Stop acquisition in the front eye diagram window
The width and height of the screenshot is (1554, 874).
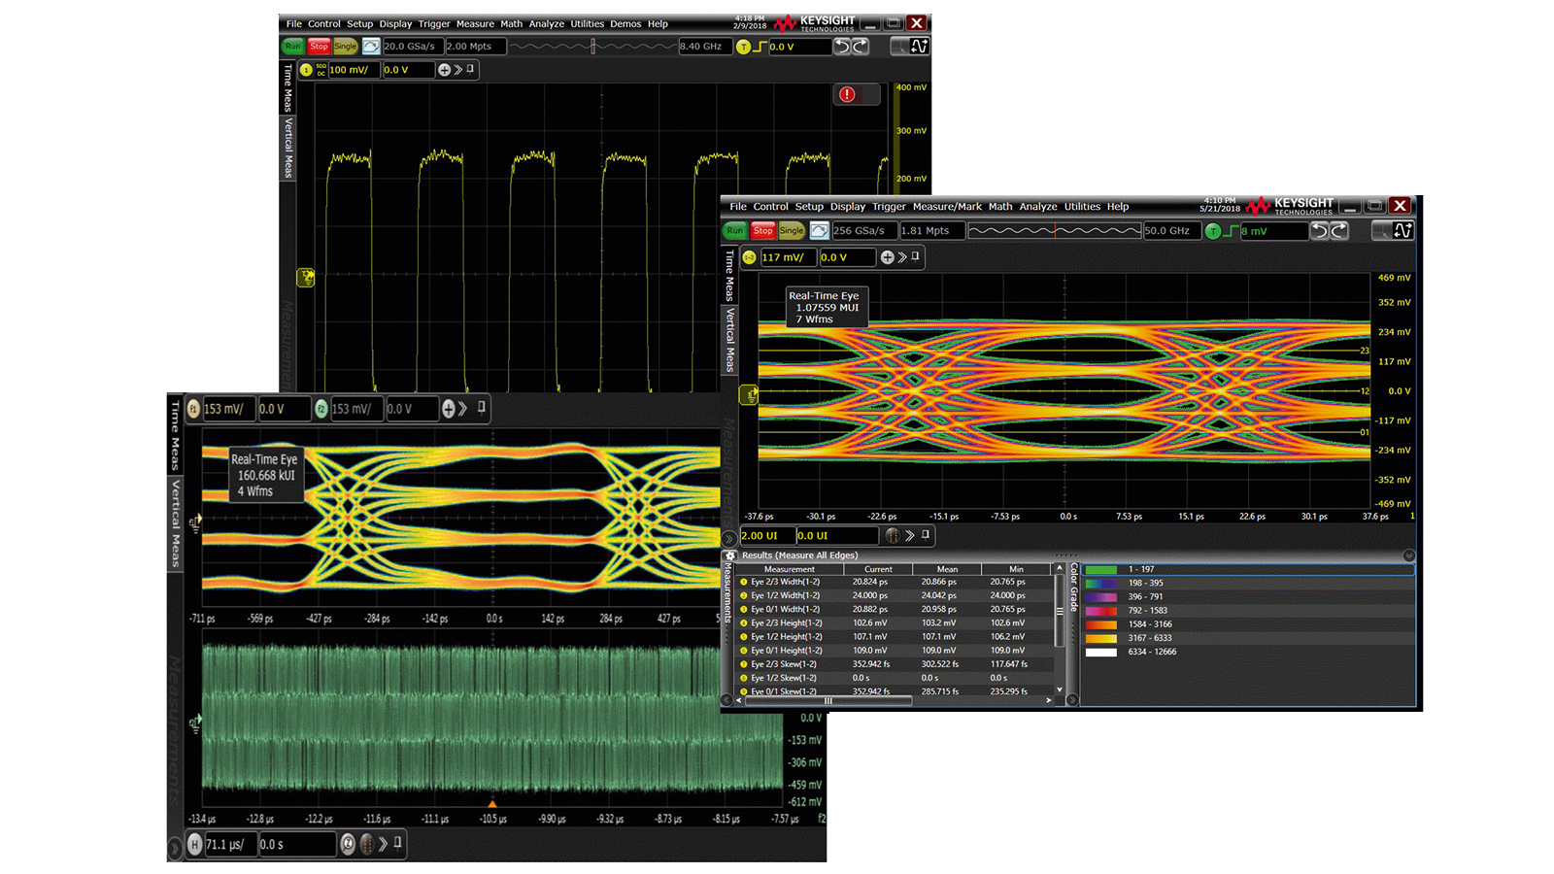click(x=763, y=230)
